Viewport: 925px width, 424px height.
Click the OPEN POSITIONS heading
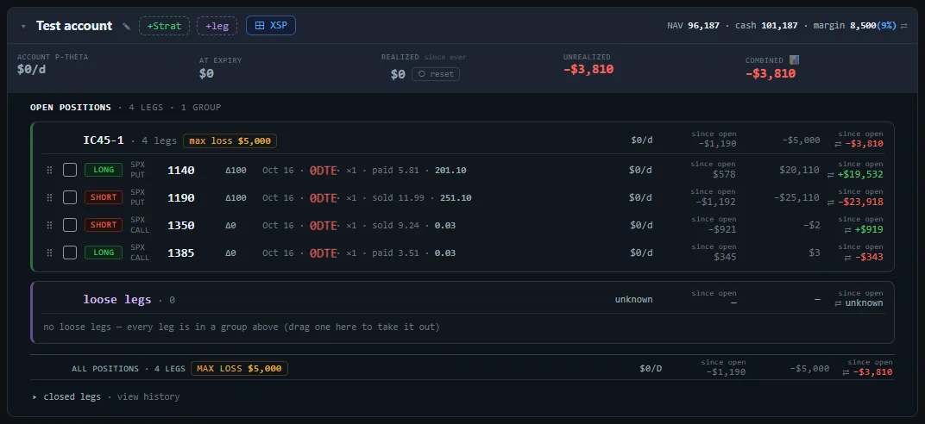71,108
